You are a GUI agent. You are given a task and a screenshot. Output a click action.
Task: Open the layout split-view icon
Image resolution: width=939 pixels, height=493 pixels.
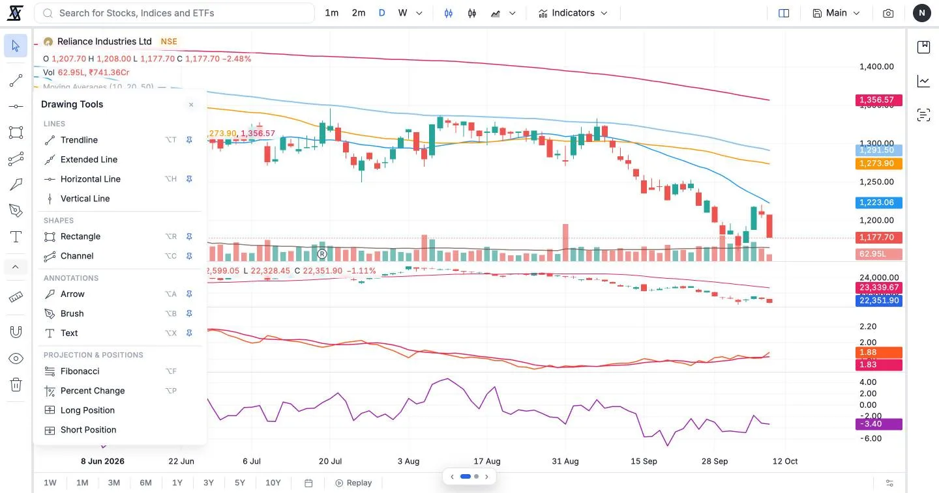(784, 13)
